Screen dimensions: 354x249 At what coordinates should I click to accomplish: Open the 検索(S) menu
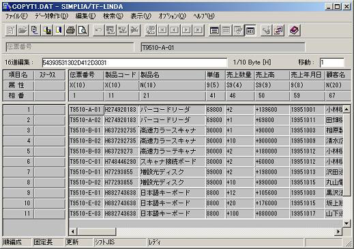click(113, 16)
